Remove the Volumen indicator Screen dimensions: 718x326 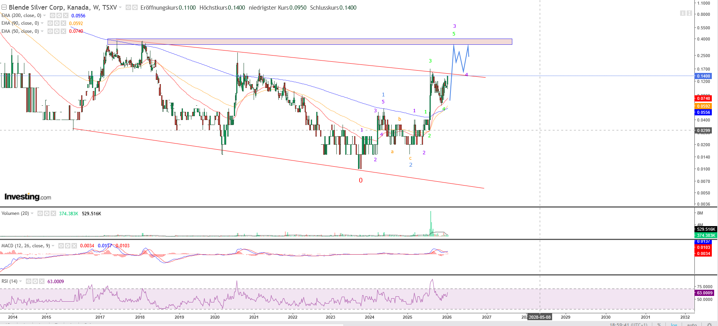53,213
